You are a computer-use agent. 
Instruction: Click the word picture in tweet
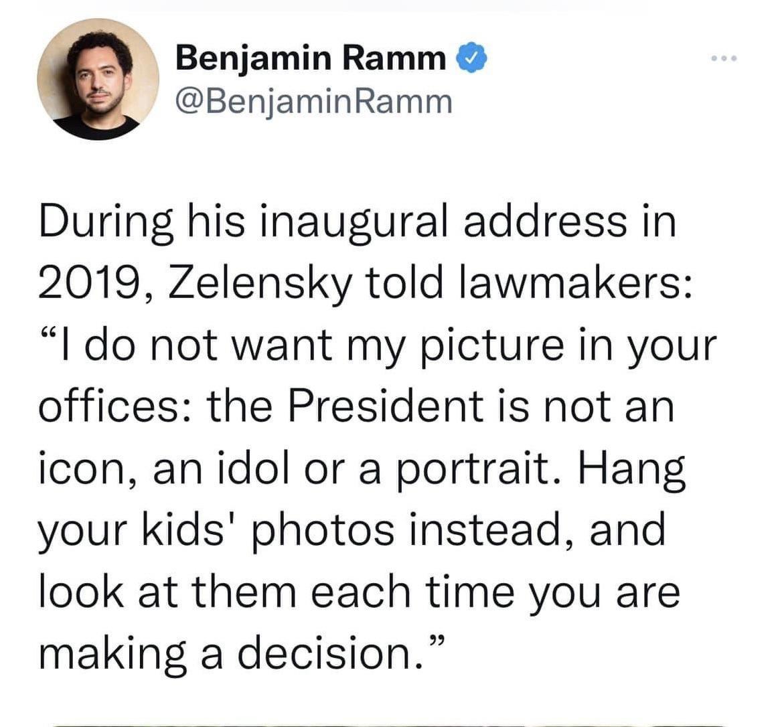pyautogui.click(x=492, y=345)
